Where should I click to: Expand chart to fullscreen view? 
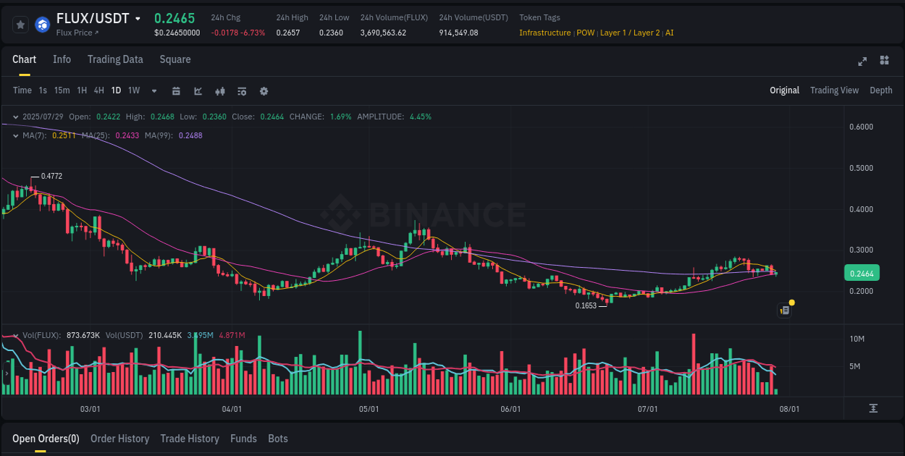(862, 62)
